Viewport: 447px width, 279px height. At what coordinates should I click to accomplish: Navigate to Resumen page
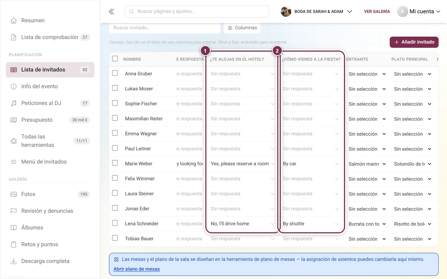50,20
